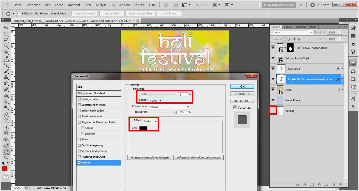Select the Clone Stamp tool

pyautogui.click(x=6, y=77)
